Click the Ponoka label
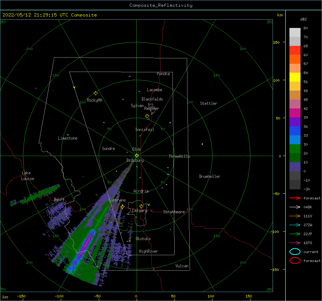322x301 pixels. click(163, 74)
